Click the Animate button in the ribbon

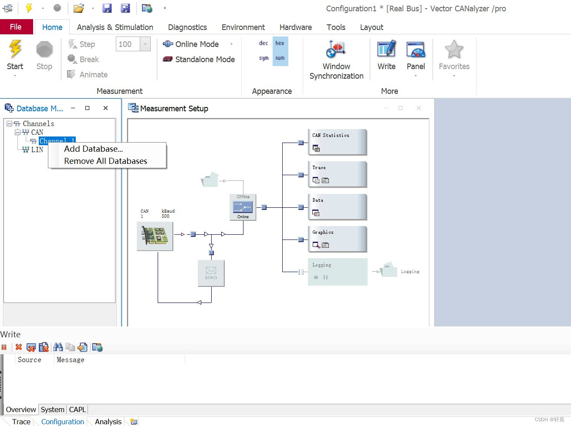(87, 74)
